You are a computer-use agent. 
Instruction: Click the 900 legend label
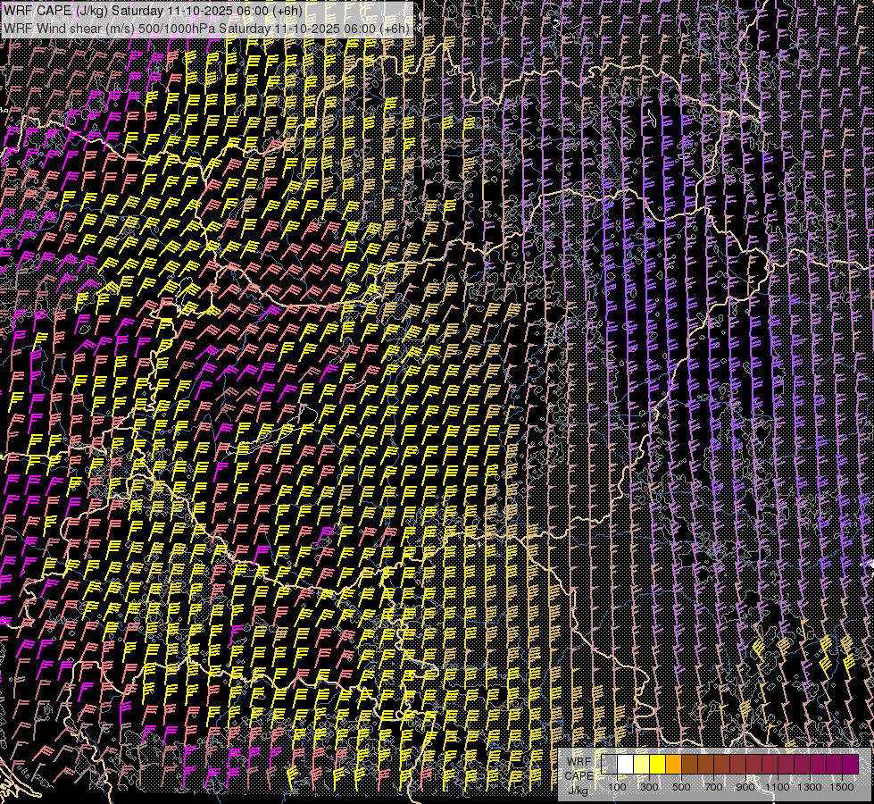click(x=745, y=787)
